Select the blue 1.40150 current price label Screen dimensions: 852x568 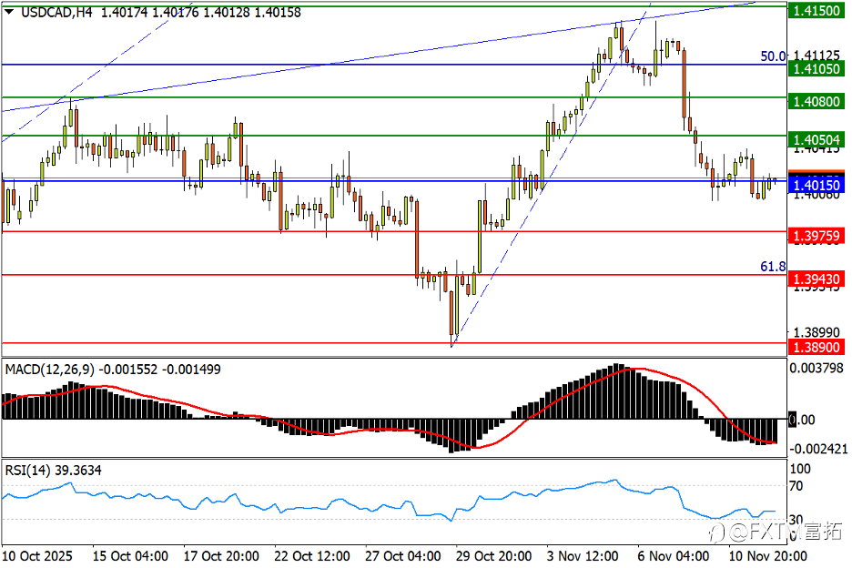pyautogui.click(x=816, y=186)
